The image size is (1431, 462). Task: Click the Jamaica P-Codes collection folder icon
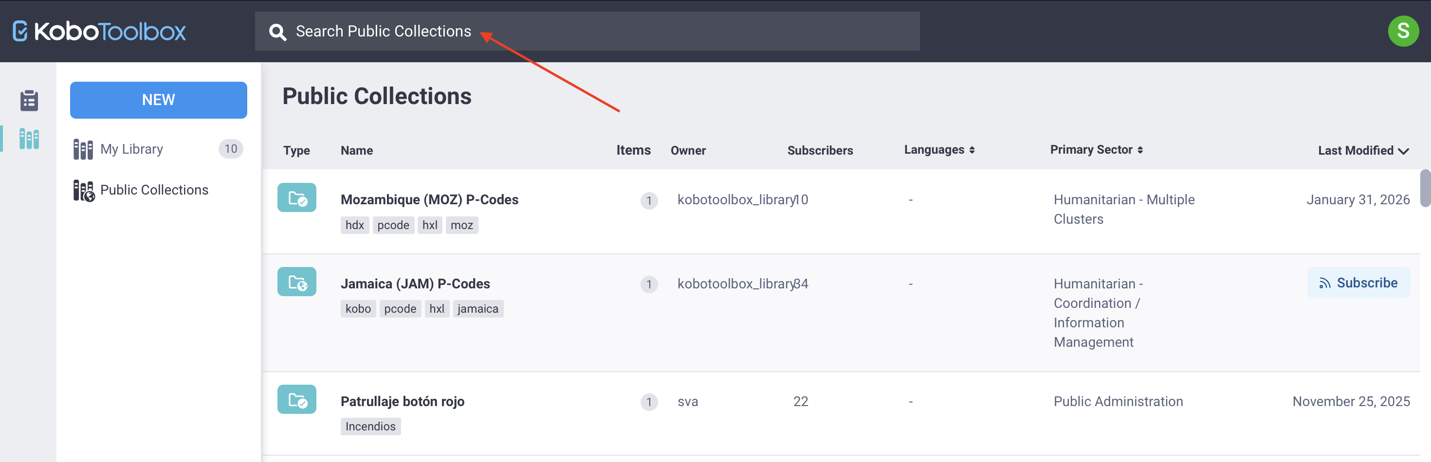[x=296, y=282]
